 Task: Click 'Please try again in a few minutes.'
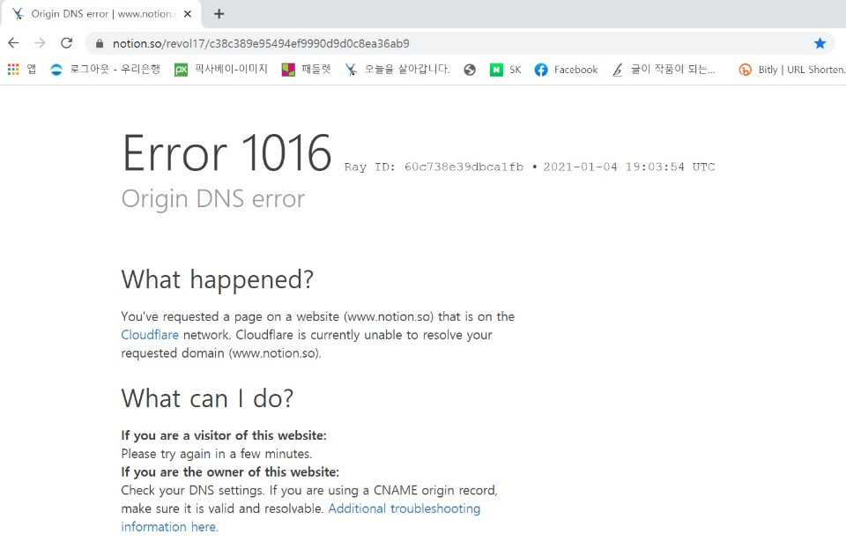pyautogui.click(x=217, y=454)
